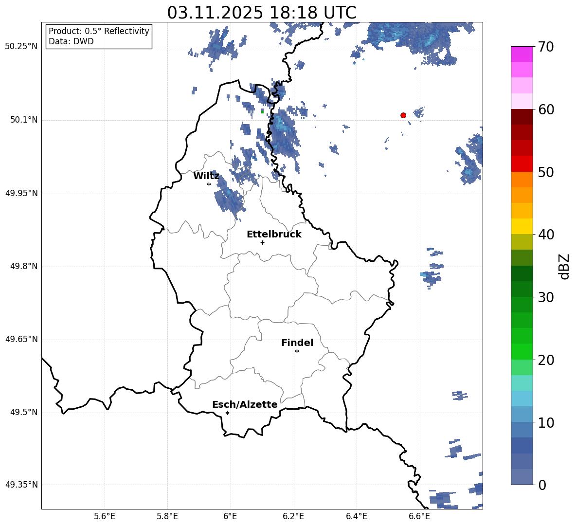This screenshot has height=526, width=576.
Task: Click the 49.35°N latitude label
Action: tap(21, 485)
